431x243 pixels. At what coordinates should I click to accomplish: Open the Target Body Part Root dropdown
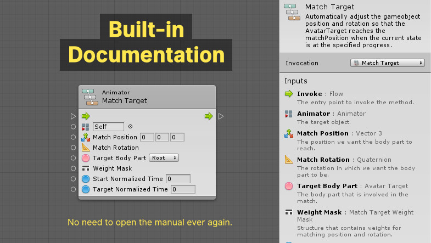click(164, 158)
